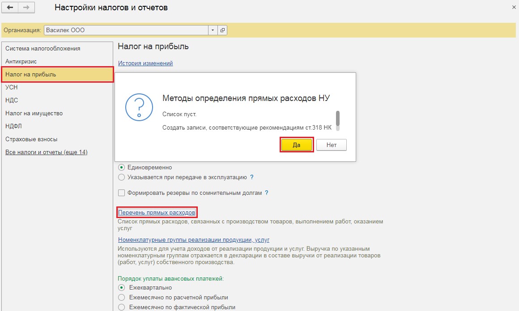Click help question mark beside the 'Указывается при передаче в эксплуатацию' option
Viewport: 519px width, 311px height.
(252, 177)
